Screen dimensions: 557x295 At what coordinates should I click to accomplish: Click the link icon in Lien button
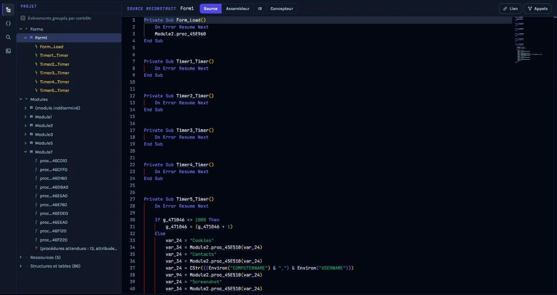[505, 8]
